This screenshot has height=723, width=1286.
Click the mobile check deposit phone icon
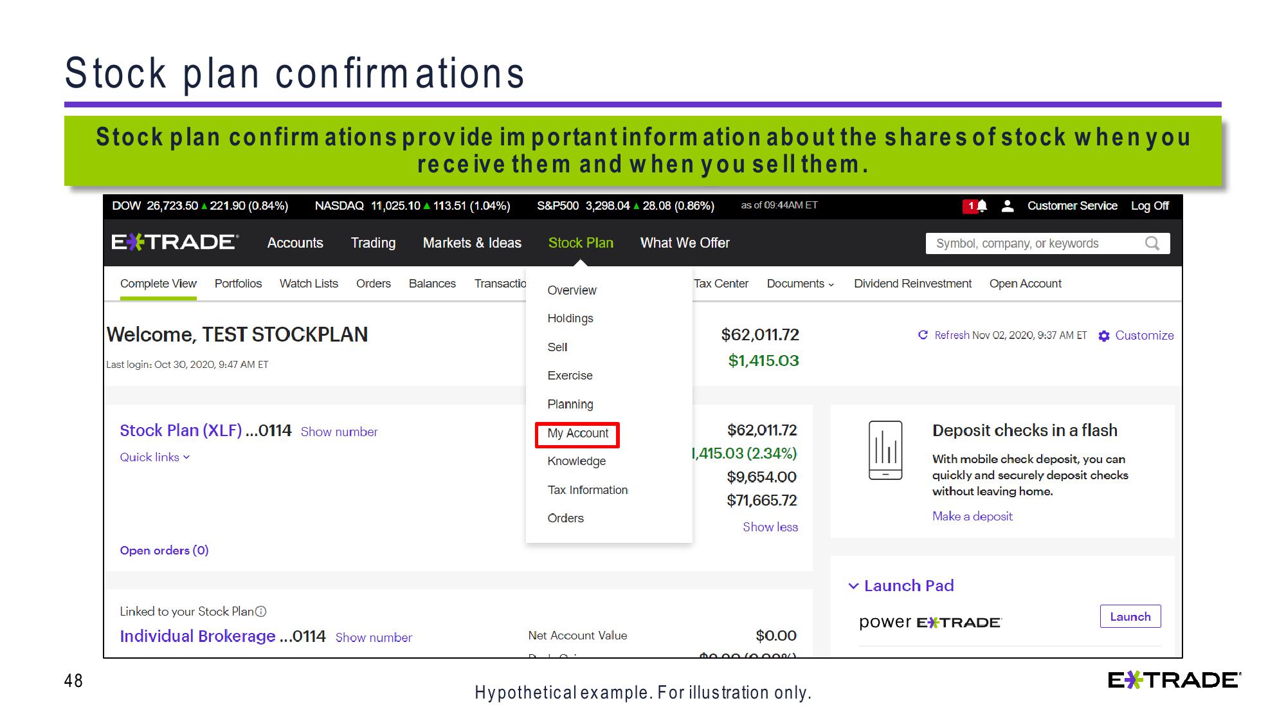885,450
